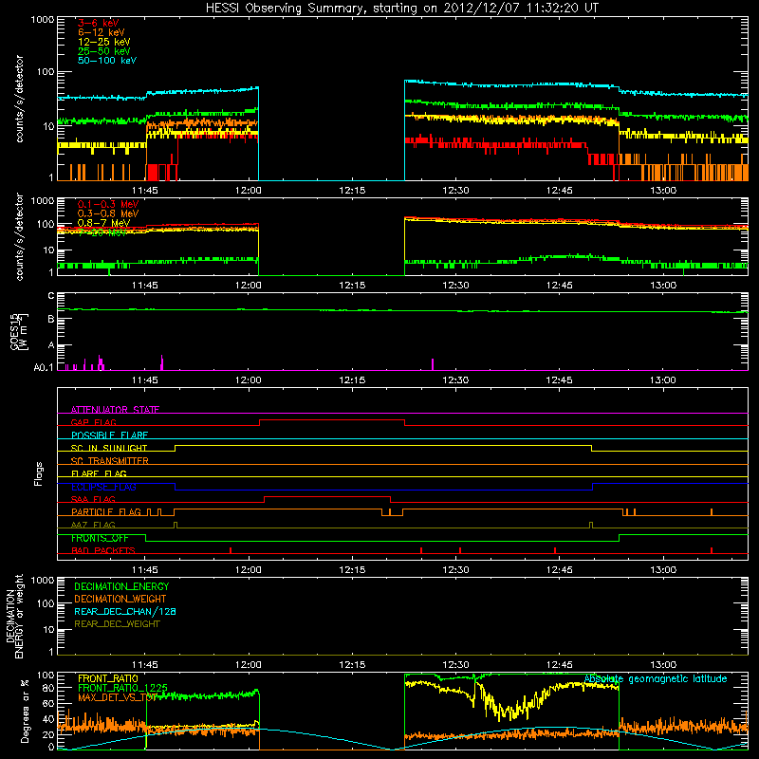759x759 pixels.
Task: Click the magenta GOES spike near 12:27
Action: [x=433, y=364]
